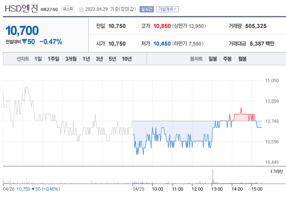Screen dimensions: 286x198
Task: Click the 거래대금 5,387 백만 value
Action: [262, 44]
